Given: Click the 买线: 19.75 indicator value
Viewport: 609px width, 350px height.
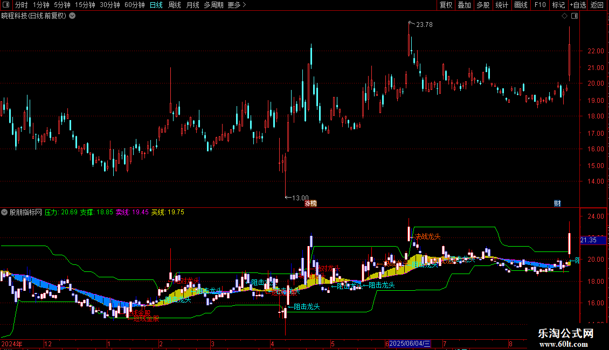Looking at the screenshot, I should tap(168, 212).
